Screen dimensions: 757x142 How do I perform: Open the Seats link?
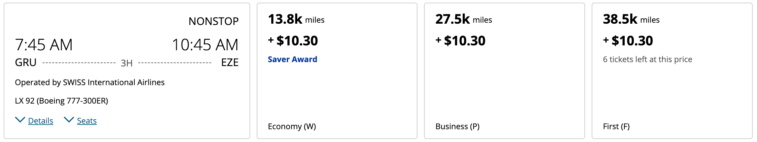87,121
